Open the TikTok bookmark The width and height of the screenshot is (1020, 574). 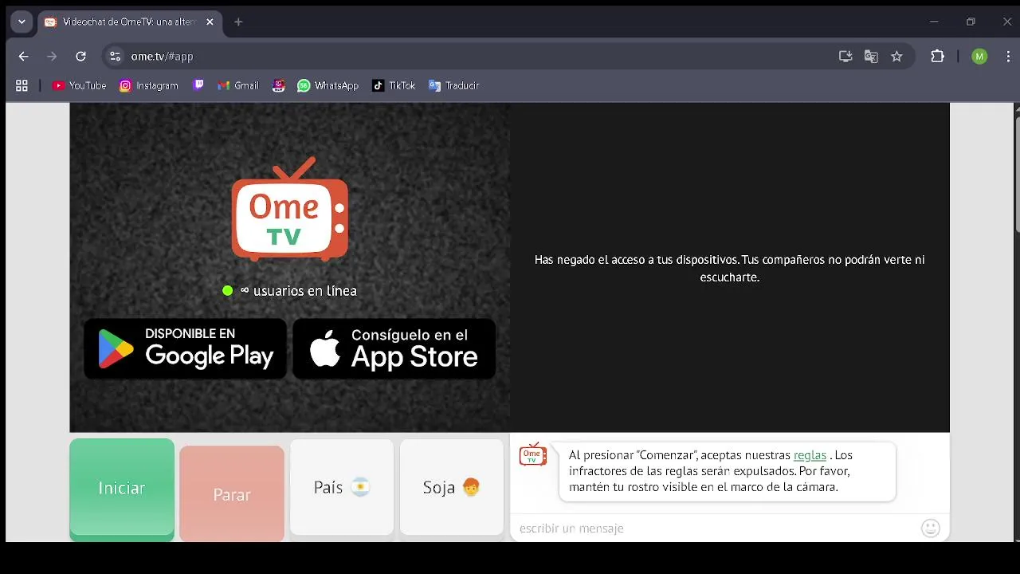coord(394,85)
